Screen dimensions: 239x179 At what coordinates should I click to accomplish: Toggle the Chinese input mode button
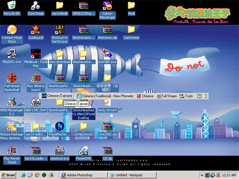[145, 96]
